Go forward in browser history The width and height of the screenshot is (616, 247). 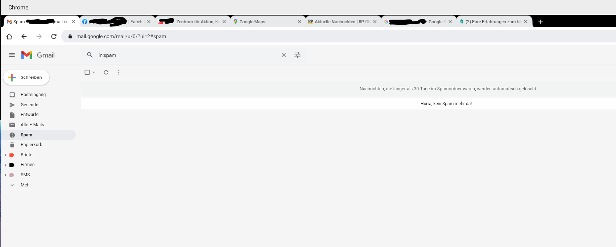coord(39,36)
